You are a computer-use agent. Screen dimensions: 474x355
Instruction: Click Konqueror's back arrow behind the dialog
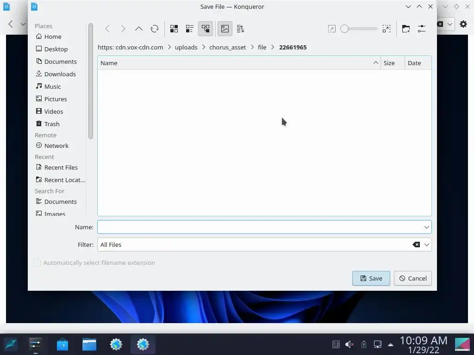tap(11, 24)
